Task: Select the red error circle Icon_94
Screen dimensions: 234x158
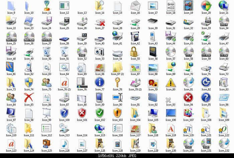Action: tap(188, 97)
